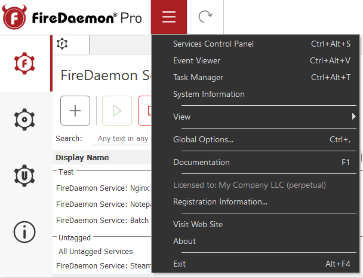Screen dimensions: 363x278
Task: Expand the View submenu arrow
Action: pos(353,117)
